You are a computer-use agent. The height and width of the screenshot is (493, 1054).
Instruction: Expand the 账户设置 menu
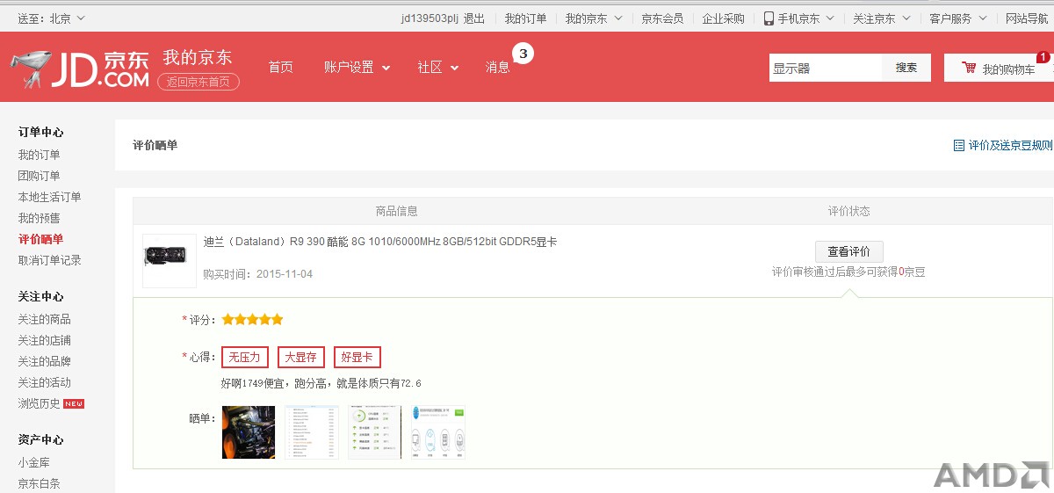coord(357,68)
